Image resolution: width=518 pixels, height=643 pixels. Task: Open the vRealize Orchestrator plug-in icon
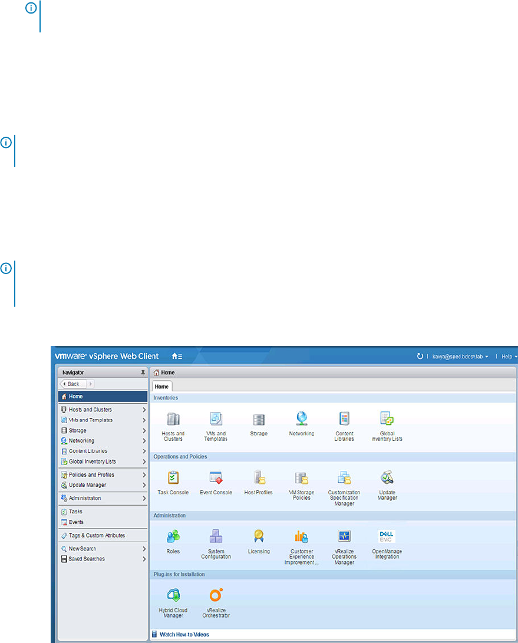[216, 595]
